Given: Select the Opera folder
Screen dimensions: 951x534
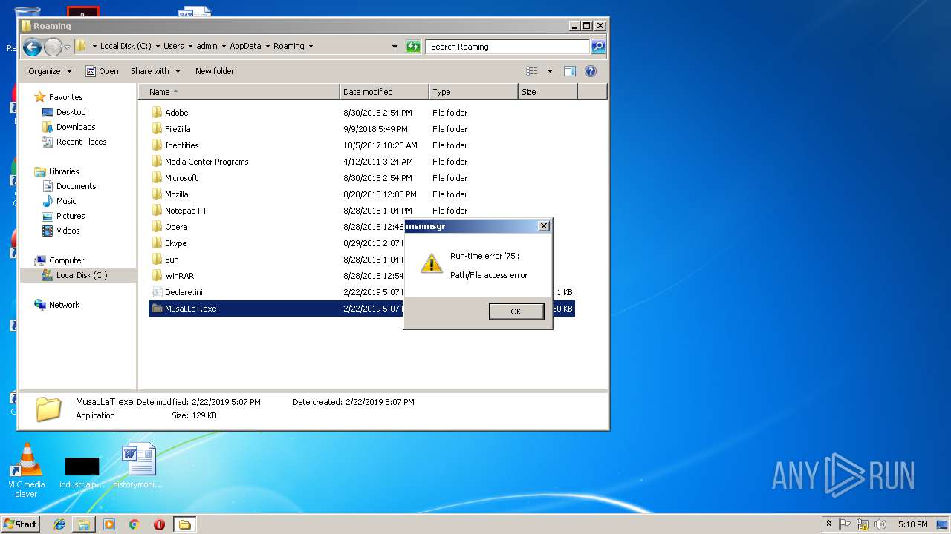Looking at the screenshot, I should (x=176, y=227).
